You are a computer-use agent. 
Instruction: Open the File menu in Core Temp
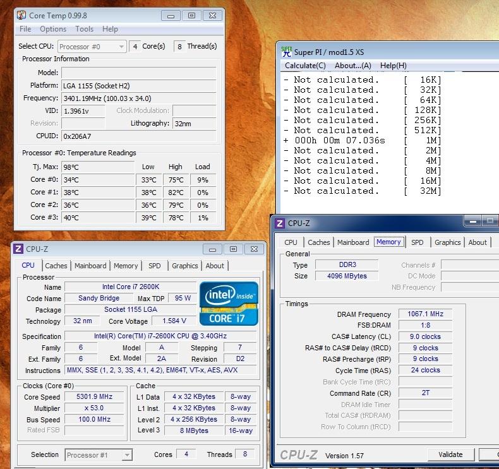pyautogui.click(x=25, y=29)
